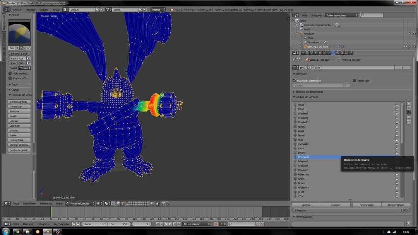Play the animation forward
Image resolution: width=418 pixels, height=235 pixels.
pyautogui.click(x=170, y=224)
